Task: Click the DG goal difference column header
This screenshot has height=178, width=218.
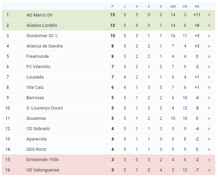Action: (x=197, y=7)
